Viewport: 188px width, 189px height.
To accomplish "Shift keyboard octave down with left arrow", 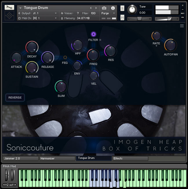I will pos(4,185).
